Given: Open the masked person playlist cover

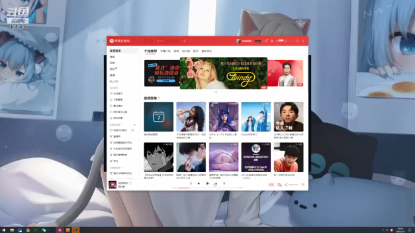Looking at the screenshot, I should [191, 157].
